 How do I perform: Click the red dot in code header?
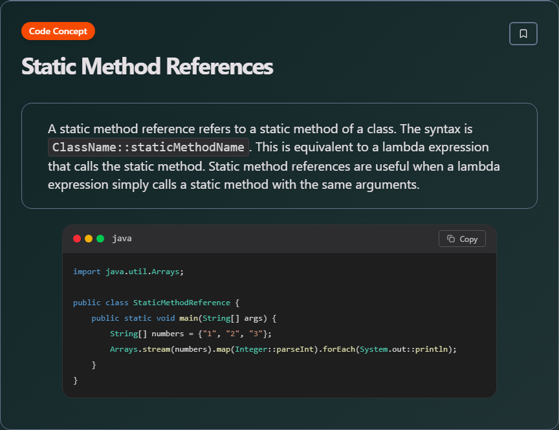[77, 239]
